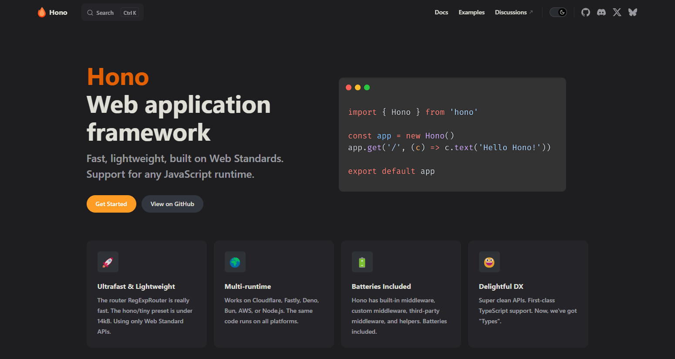This screenshot has height=359, width=675.
Task: Click 'Support for any JavaScript runtime.' text
Action: pyautogui.click(x=170, y=174)
